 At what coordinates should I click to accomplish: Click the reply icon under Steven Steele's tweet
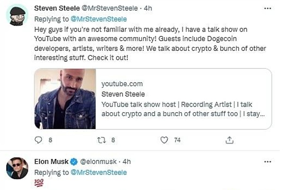pos(39,140)
